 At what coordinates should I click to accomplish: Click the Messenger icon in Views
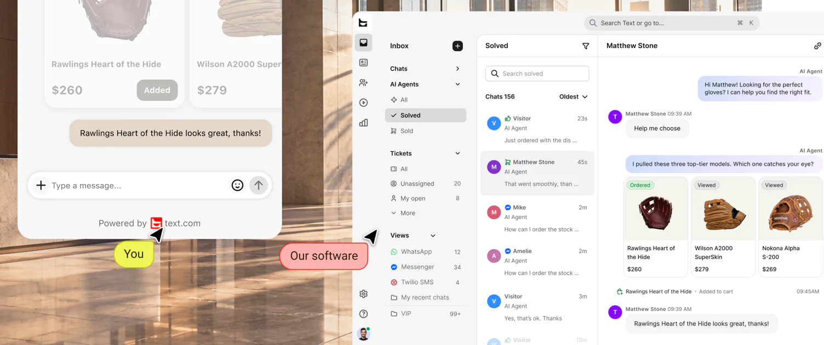(x=394, y=267)
